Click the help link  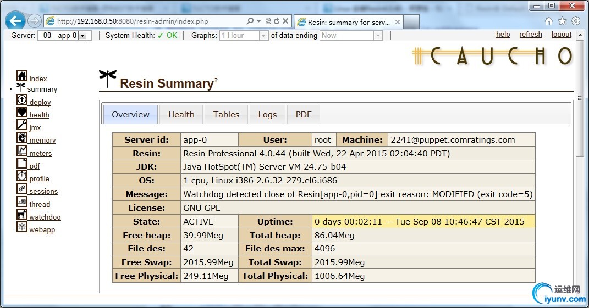(x=503, y=35)
